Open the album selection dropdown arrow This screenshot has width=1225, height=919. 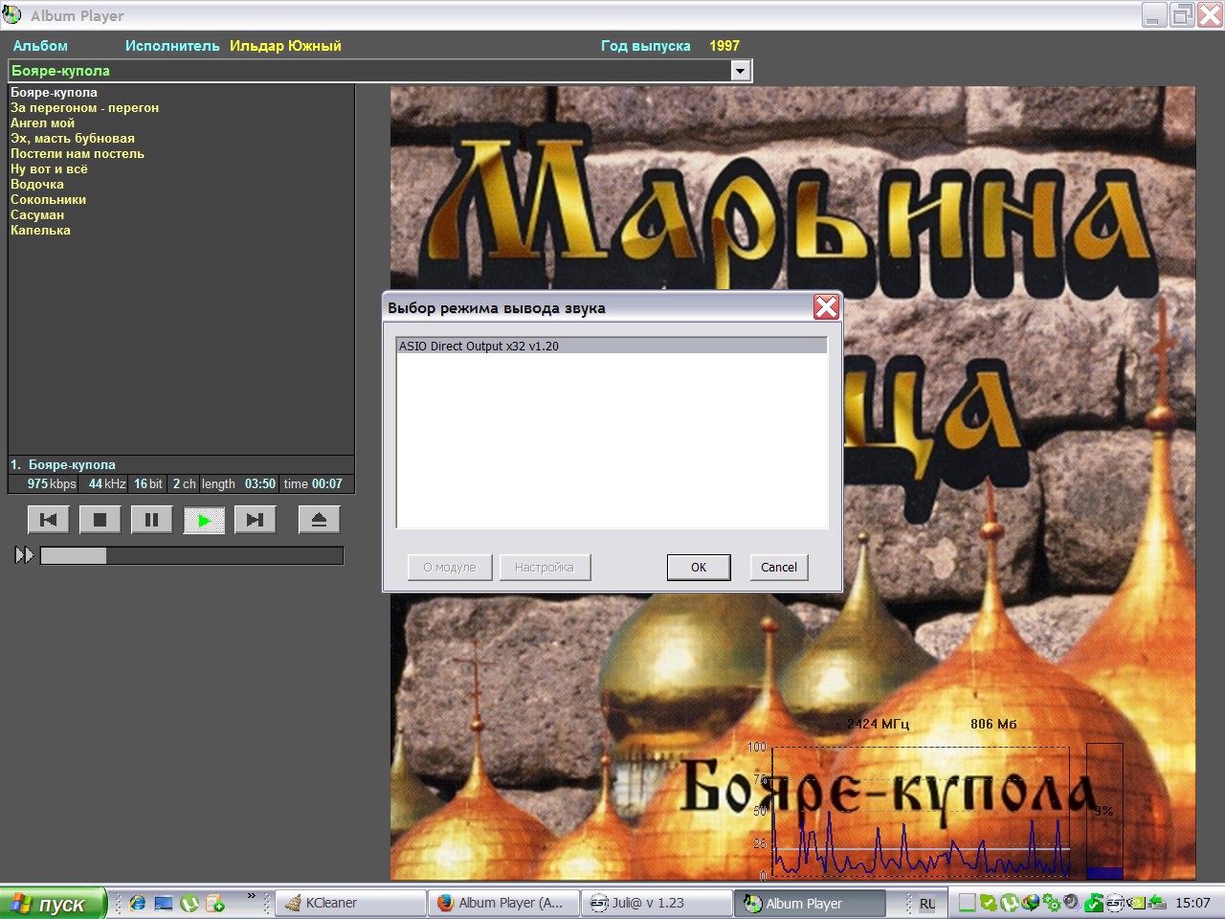[x=740, y=71]
